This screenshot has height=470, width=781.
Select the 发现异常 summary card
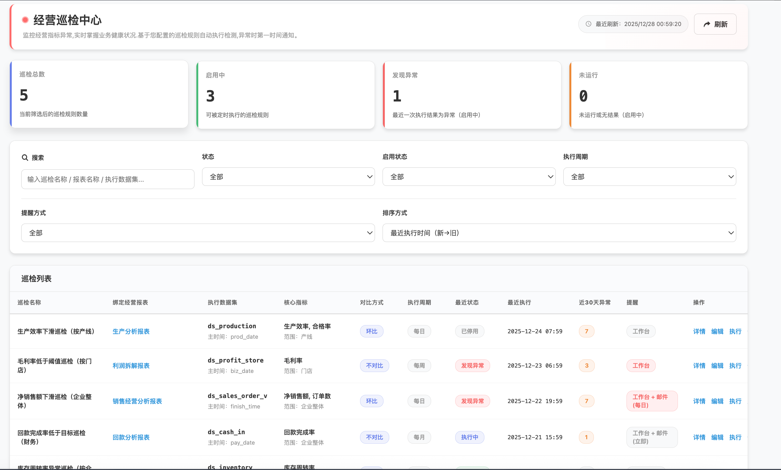point(472,95)
